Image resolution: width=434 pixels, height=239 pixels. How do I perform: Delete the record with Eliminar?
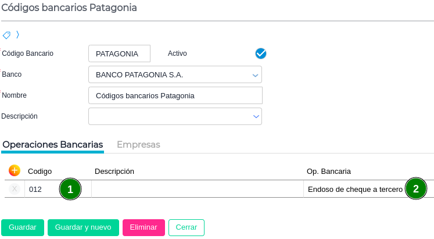144,227
